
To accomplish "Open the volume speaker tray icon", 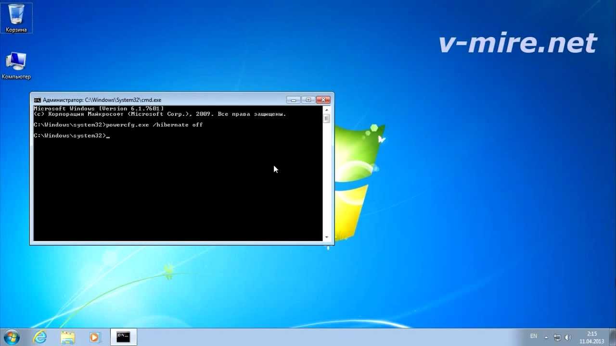I will (x=568, y=337).
